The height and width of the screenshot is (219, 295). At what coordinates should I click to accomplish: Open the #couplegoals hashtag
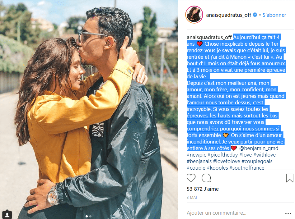257,161
